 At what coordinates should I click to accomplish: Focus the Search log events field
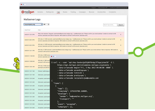click(x=110, y=25)
